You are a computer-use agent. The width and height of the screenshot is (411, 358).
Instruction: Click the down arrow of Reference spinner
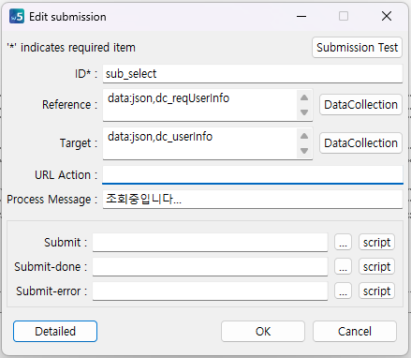pos(304,112)
